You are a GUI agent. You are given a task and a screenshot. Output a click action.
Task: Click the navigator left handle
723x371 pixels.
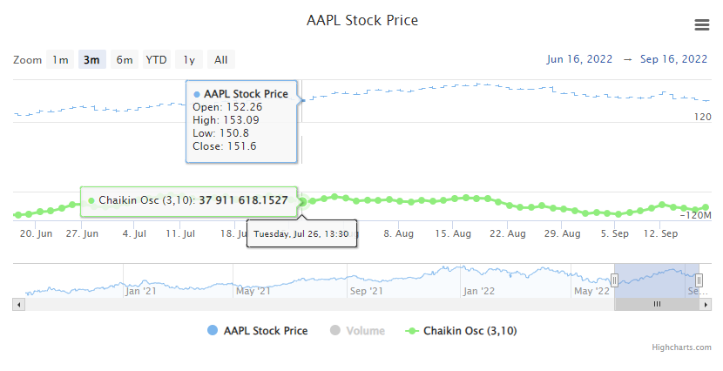[614, 280]
